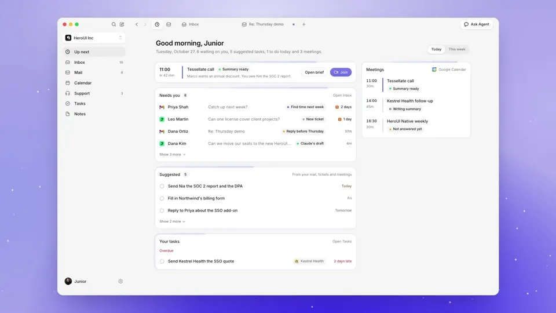This screenshot has width=556, height=313.
Task: Open Up next in the sidebar
Action: tap(94, 52)
